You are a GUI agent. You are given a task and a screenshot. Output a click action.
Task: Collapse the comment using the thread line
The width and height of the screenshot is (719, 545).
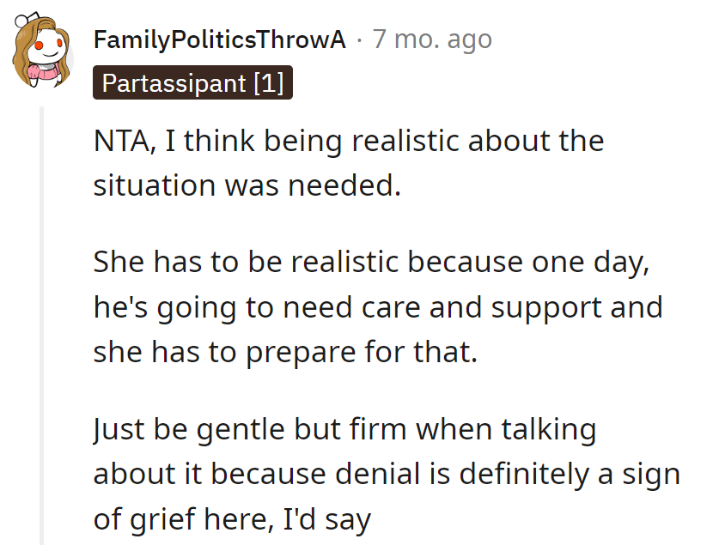tap(42, 326)
